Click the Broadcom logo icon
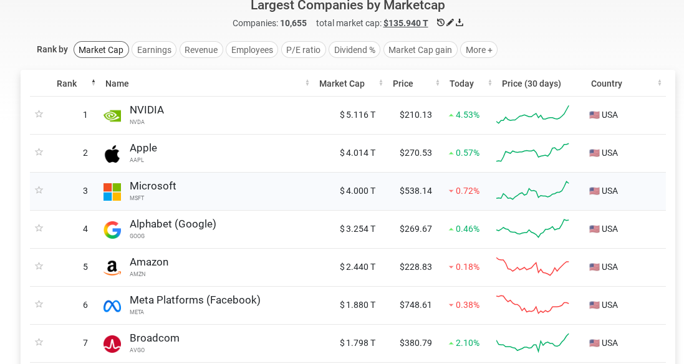This screenshot has width=684, height=364. (x=112, y=343)
